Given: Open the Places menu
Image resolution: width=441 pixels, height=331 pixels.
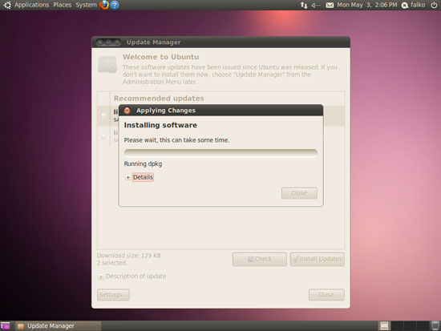Looking at the screenshot, I should point(63,5).
